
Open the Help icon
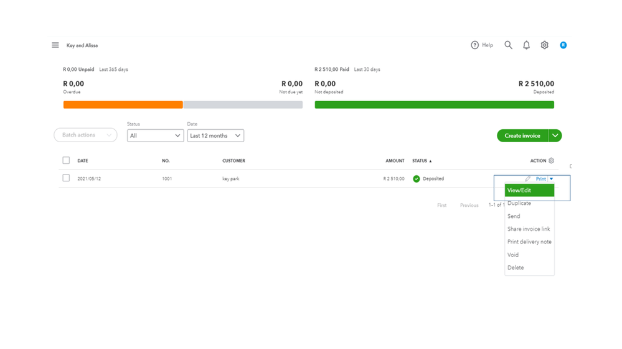(x=475, y=45)
